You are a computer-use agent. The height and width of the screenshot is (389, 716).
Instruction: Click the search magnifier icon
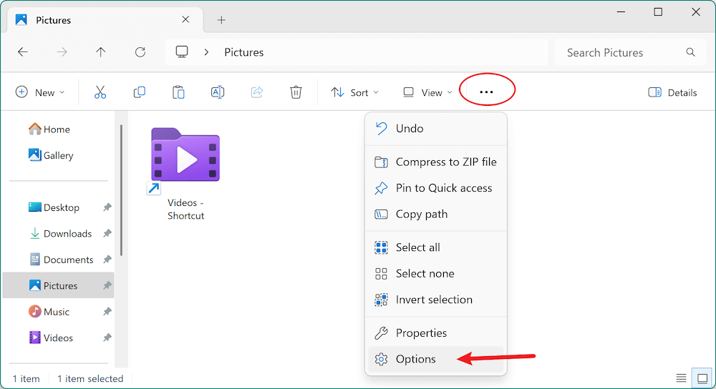690,52
